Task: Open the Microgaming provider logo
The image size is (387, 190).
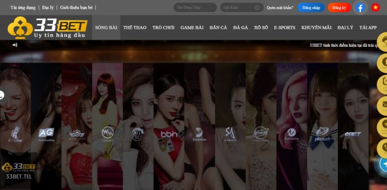Action: [292, 134]
